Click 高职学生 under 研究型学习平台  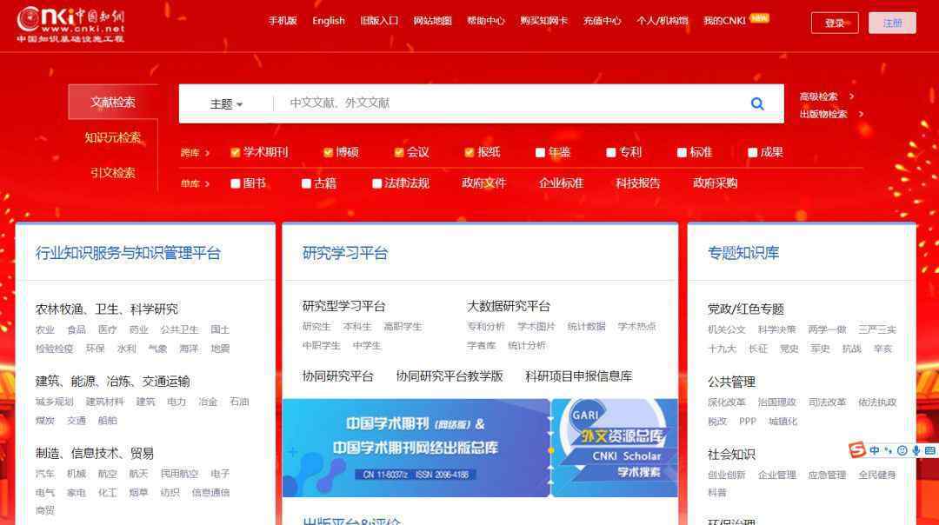click(x=403, y=327)
